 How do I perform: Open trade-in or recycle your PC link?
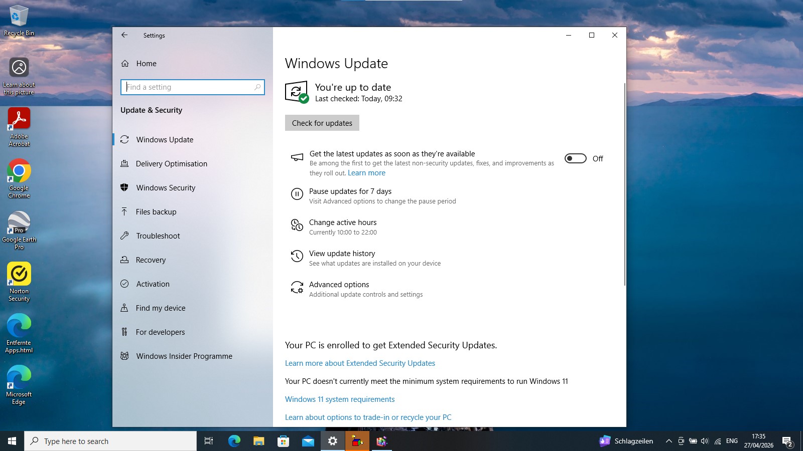pos(368,417)
